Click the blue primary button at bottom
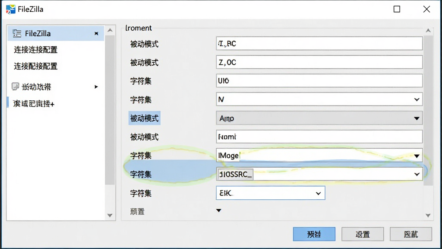Viewport: 442px width, 249px height. tap(314, 234)
